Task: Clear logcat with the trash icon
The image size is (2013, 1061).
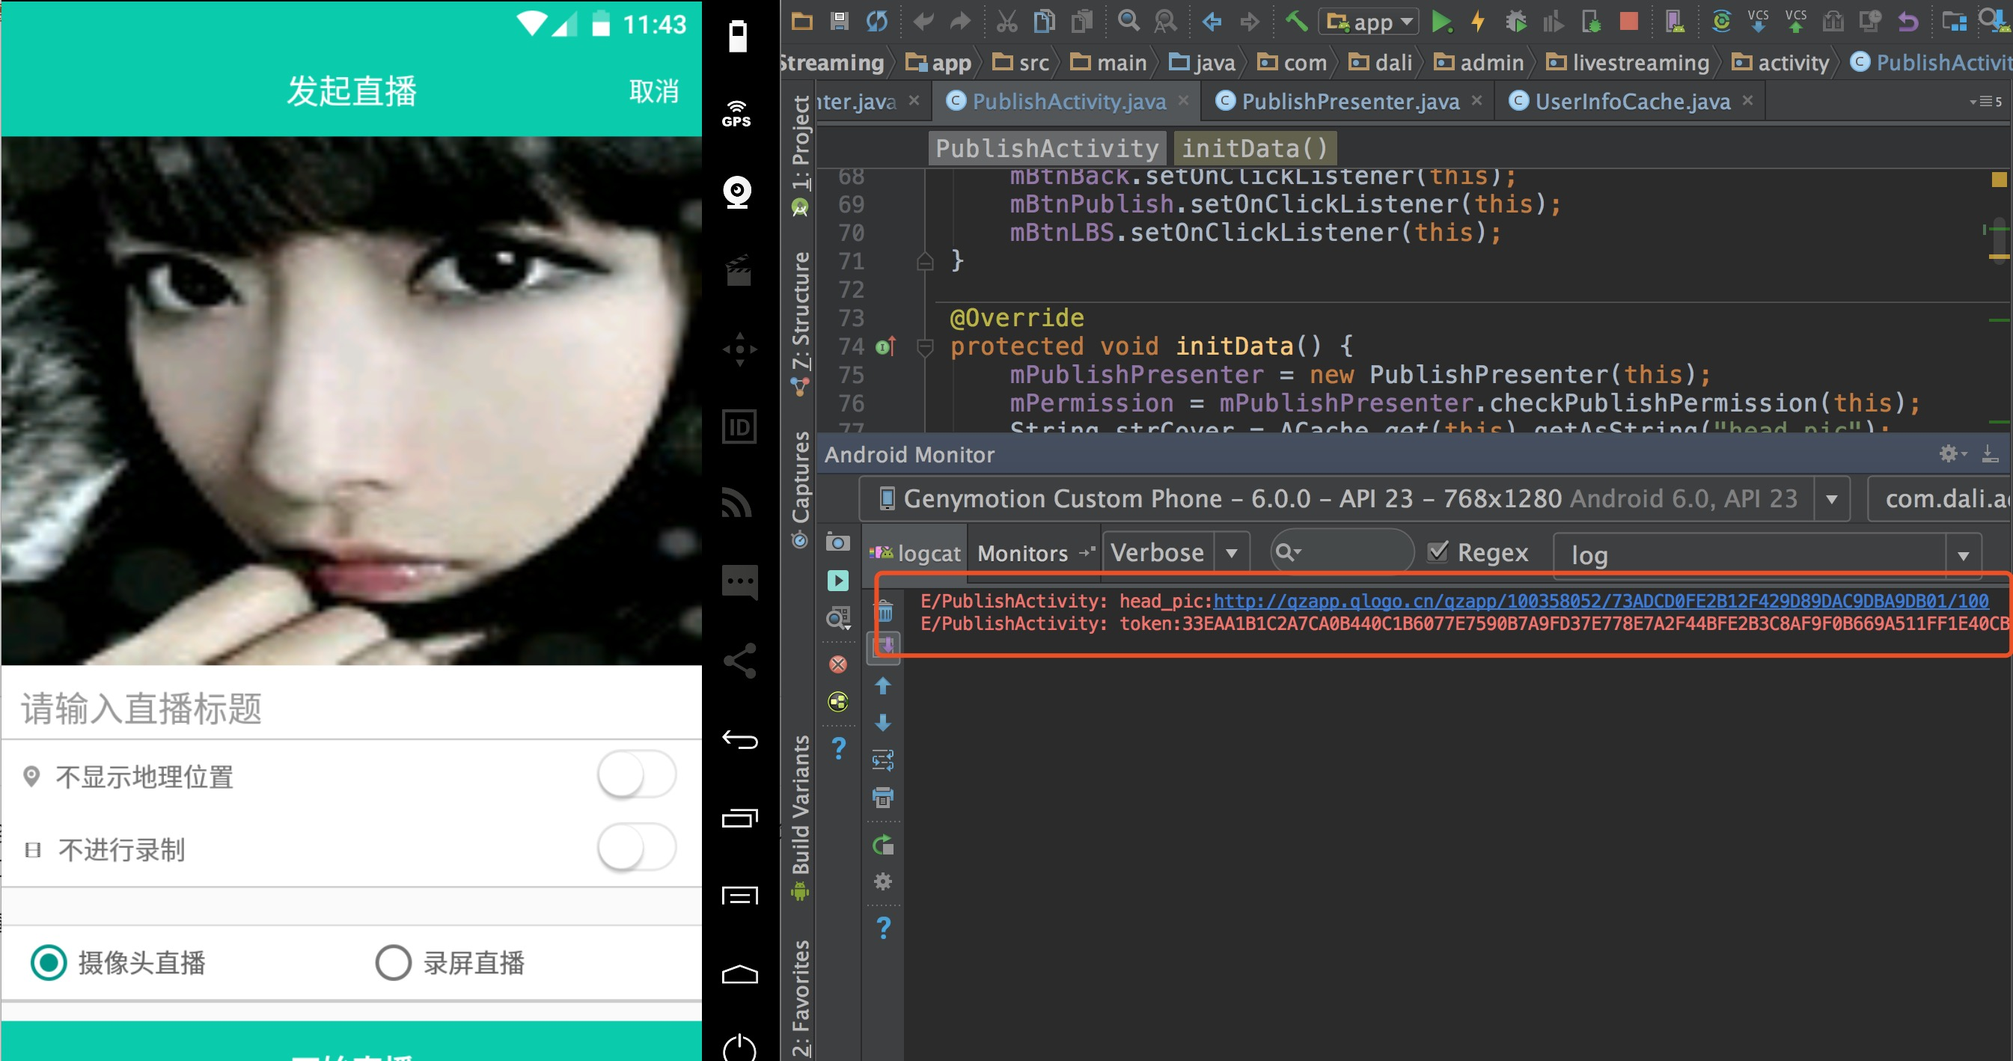Action: click(x=885, y=611)
